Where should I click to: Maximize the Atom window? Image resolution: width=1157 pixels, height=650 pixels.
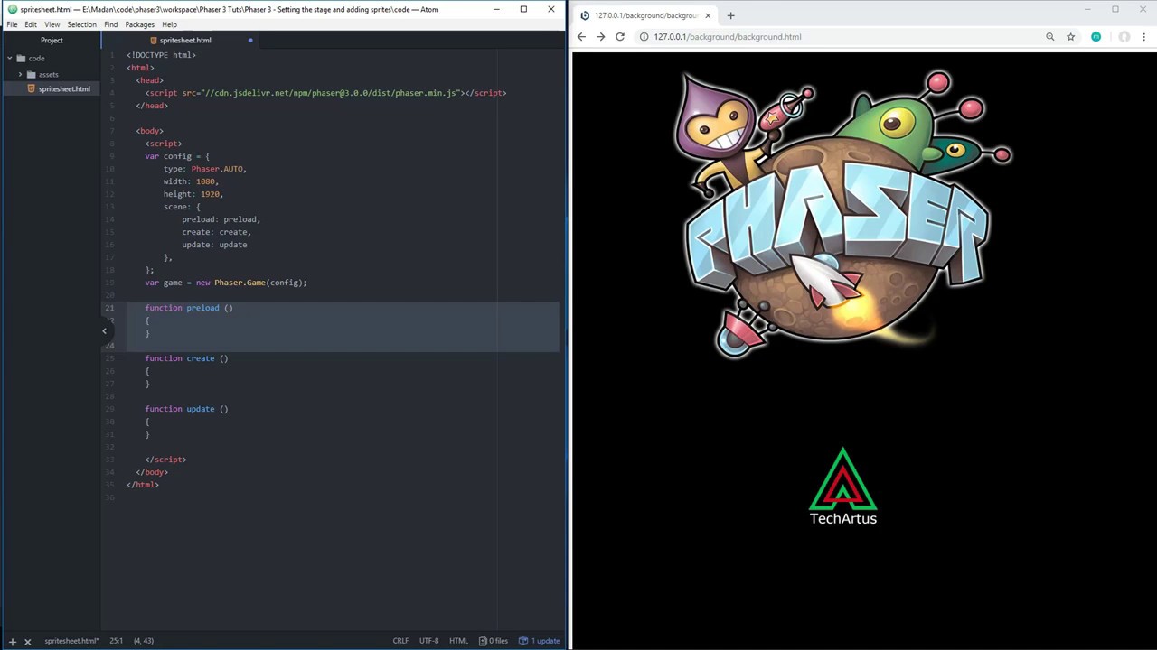point(523,9)
